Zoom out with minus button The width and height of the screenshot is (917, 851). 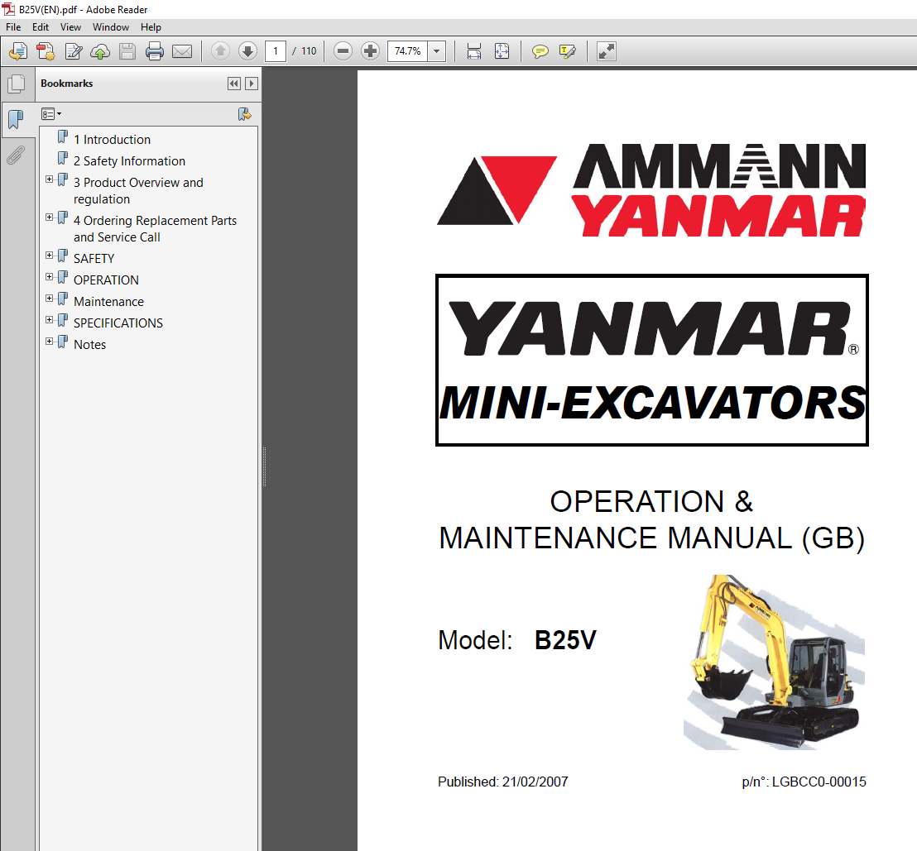pyautogui.click(x=343, y=51)
